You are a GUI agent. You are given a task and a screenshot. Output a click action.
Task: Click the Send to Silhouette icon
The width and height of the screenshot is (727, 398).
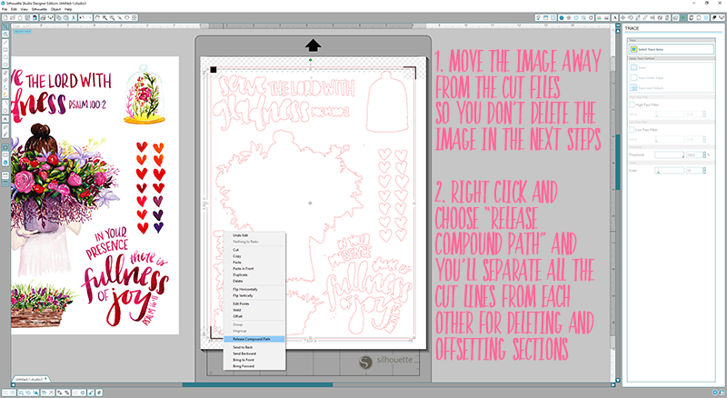click(51, 17)
